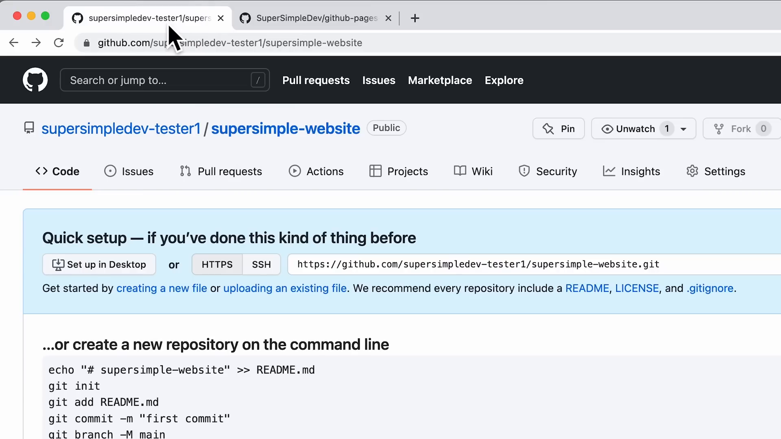Open the repository Settings tab

pos(716,172)
